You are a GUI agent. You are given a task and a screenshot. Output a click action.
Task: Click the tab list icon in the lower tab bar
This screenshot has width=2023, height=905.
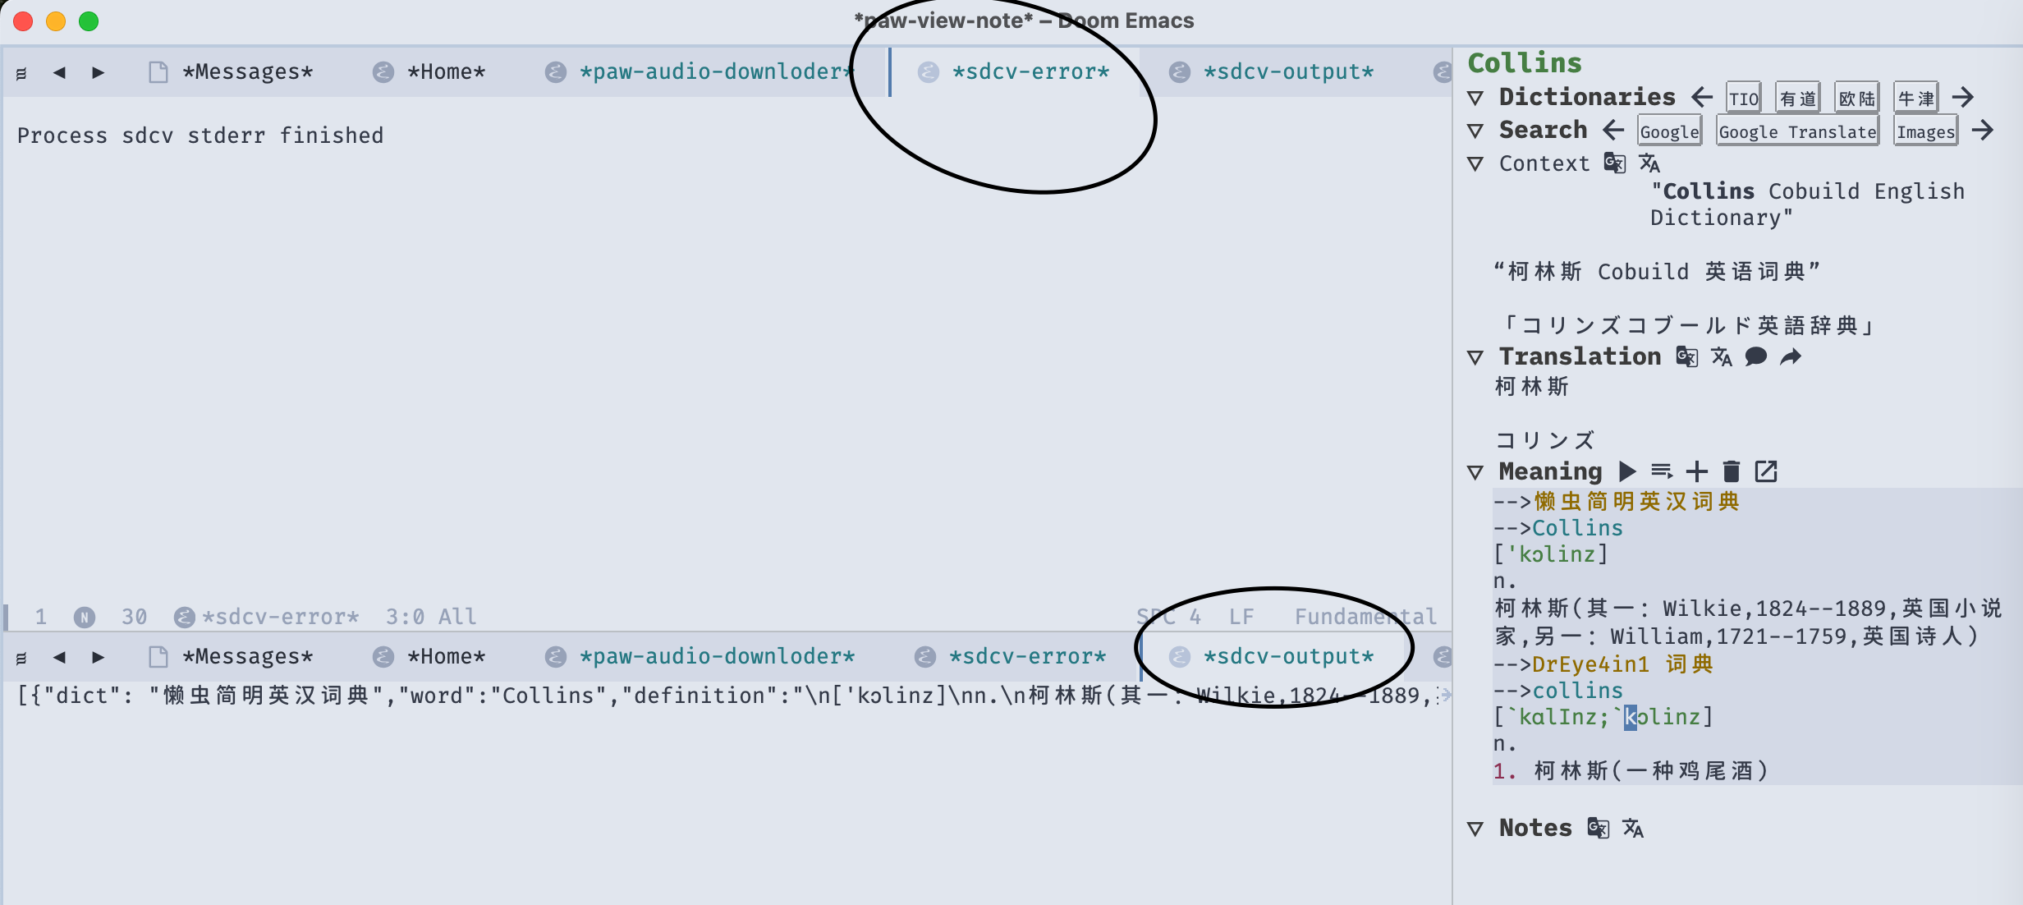[21, 658]
